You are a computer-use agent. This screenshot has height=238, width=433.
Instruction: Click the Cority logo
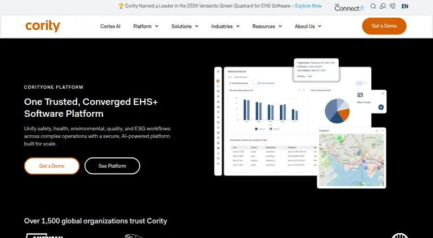[43, 26]
